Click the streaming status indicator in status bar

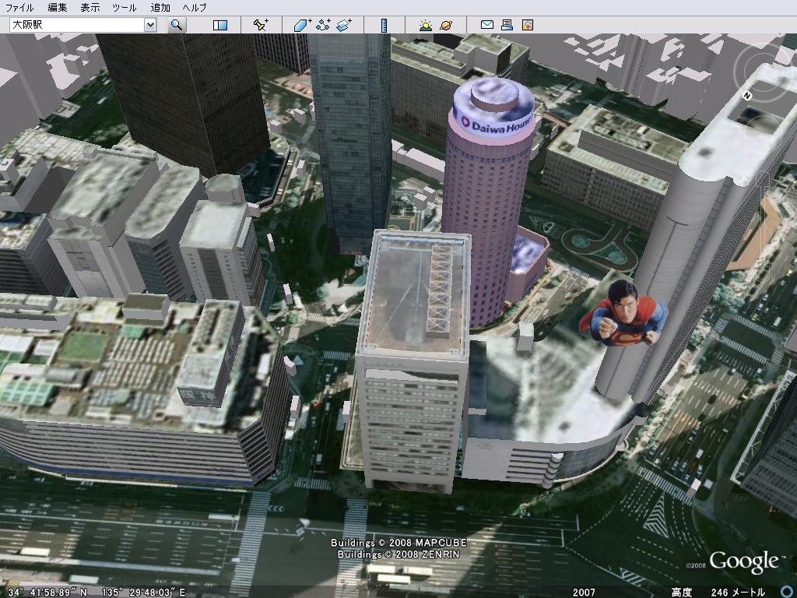(786, 592)
